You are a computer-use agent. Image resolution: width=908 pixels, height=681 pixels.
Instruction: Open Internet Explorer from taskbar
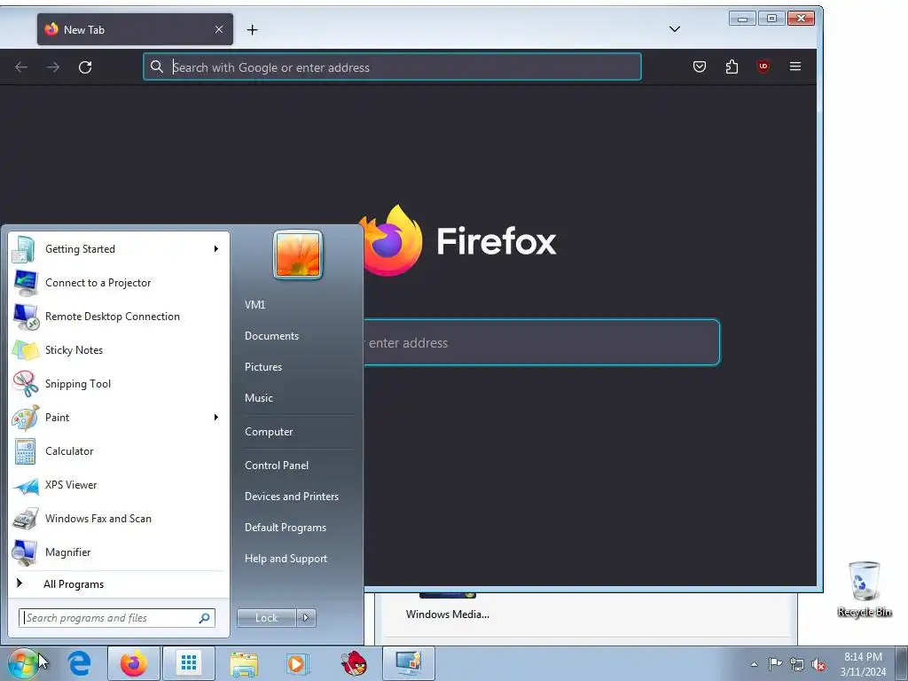[x=79, y=663]
